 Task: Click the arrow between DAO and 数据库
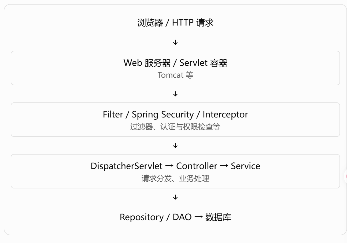coord(198,217)
